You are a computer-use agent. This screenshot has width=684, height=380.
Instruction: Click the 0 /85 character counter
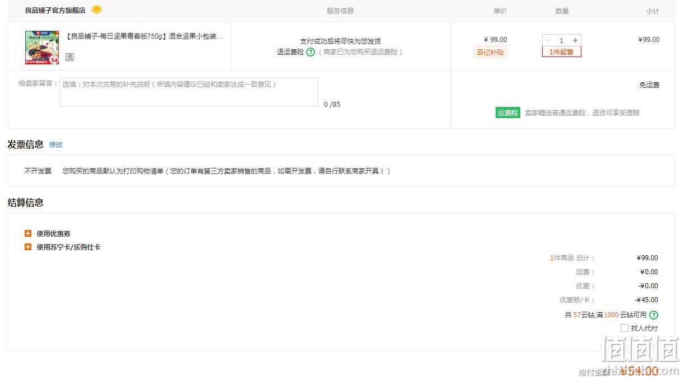(332, 105)
